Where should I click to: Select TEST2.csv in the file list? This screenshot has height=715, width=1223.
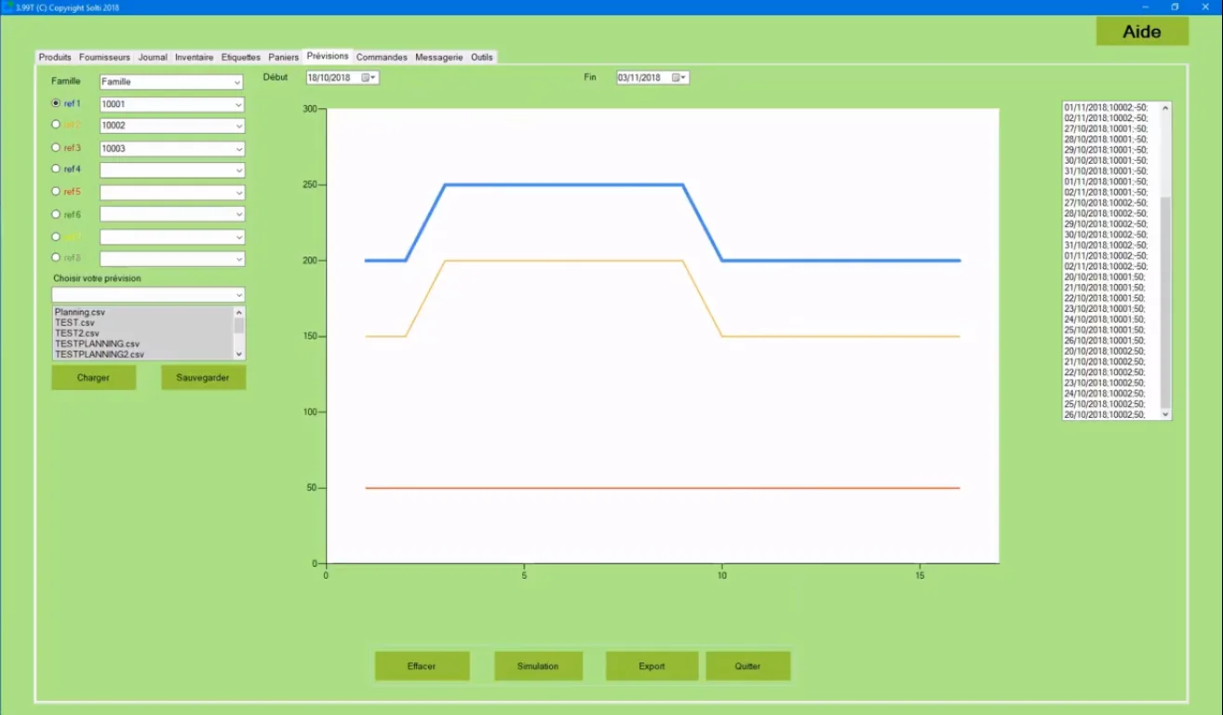pyautogui.click(x=76, y=333)
